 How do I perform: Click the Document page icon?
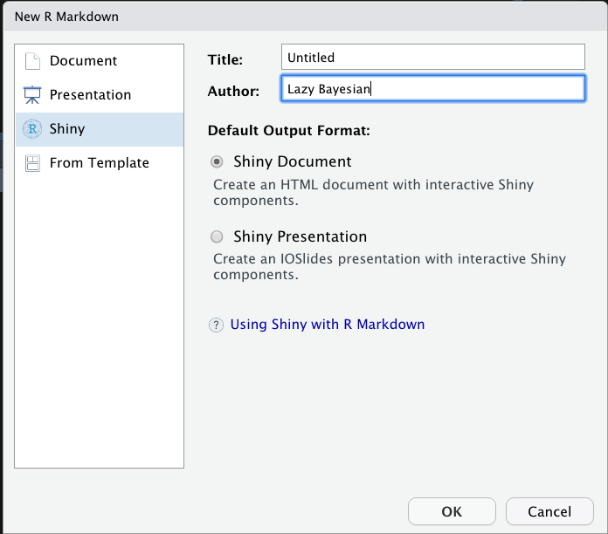pyautogui.click(x=32, y=61)
